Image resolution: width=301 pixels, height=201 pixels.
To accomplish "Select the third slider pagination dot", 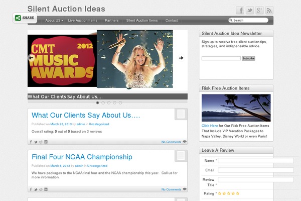I will (109, 103).
